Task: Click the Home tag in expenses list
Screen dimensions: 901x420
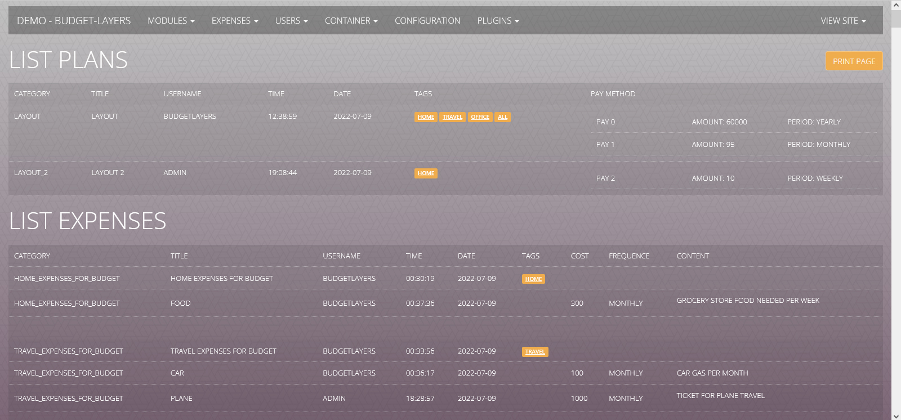Action: coord(533,279)
